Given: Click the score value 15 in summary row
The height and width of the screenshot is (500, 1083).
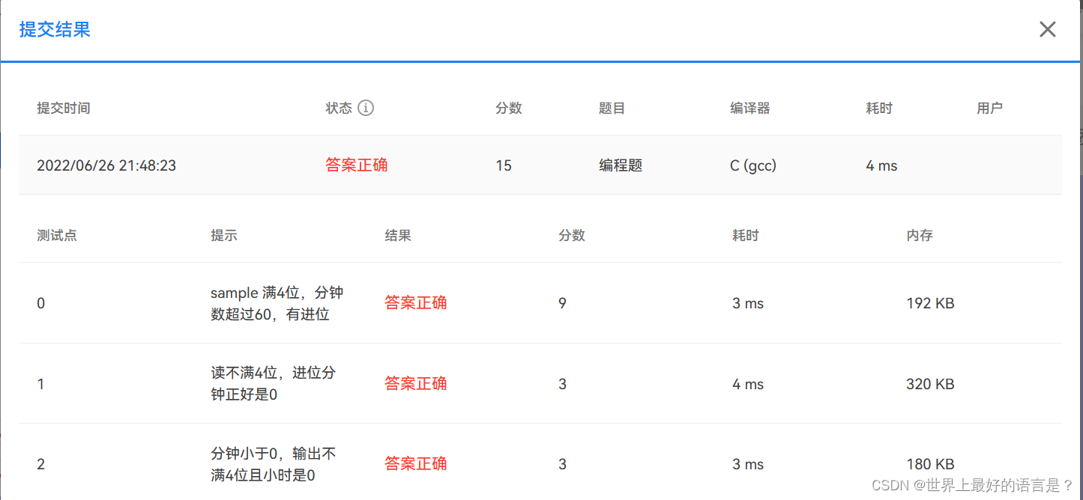Looking at the screenshot, I should pyautogui.click(x=503, y=165).
